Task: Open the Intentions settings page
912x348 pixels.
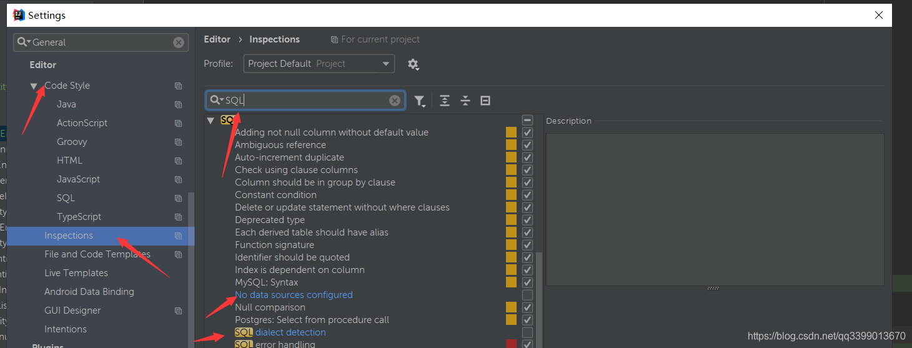Action: (x=66, y=329)
